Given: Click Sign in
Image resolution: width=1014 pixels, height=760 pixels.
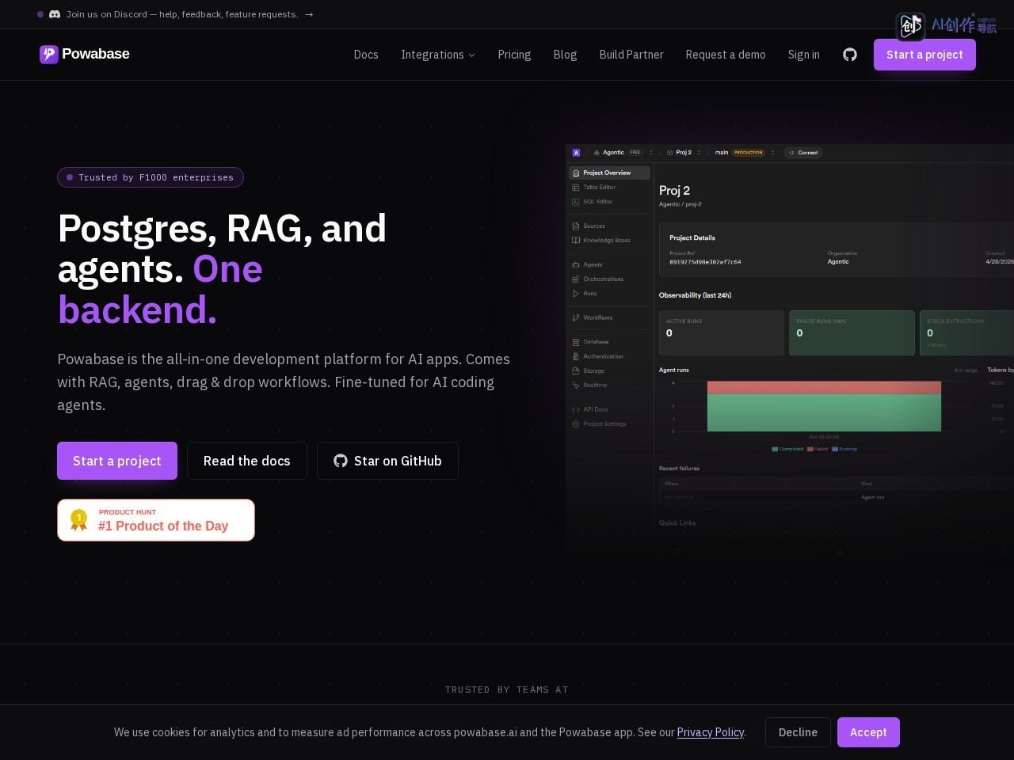Looking at the screenshot, I should (x=804, y=55).
